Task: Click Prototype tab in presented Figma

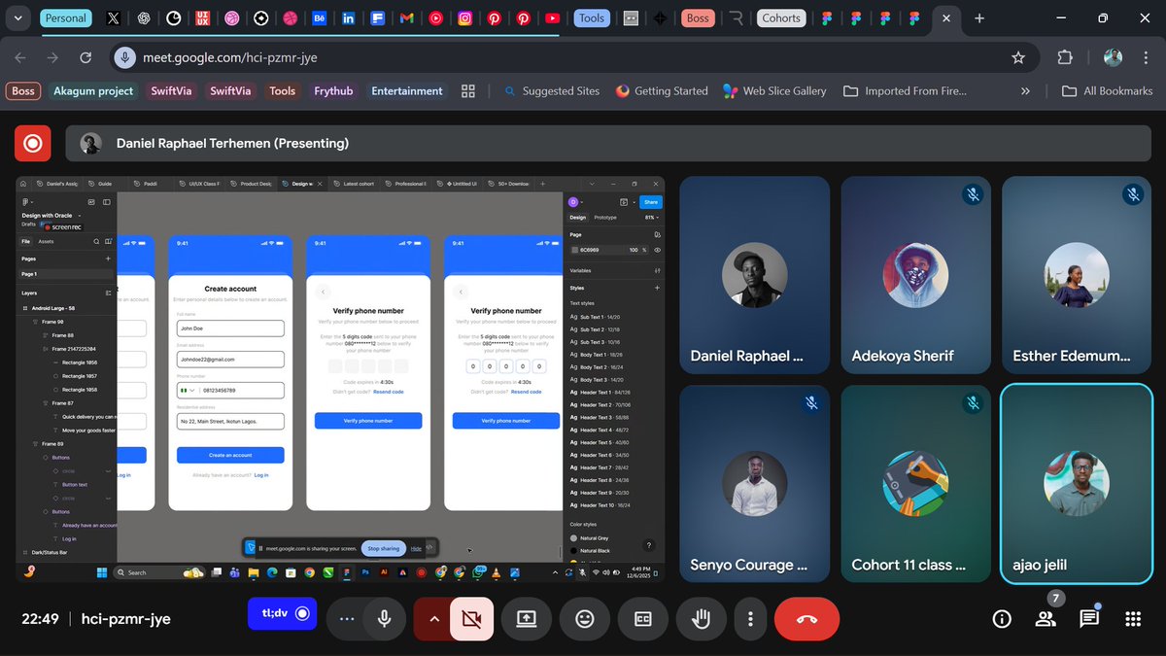Action: coord(604,218)
